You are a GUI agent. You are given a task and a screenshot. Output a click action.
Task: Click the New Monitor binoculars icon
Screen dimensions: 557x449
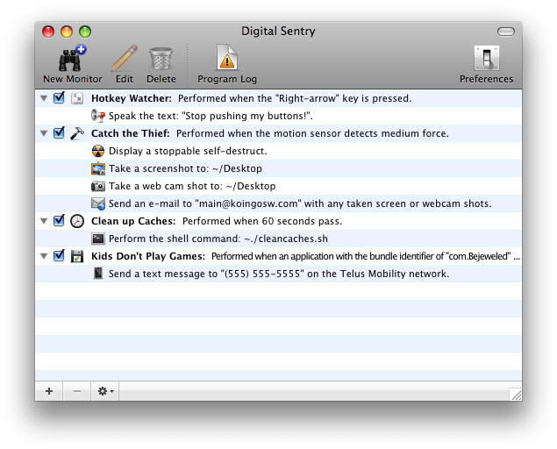point(72,60)
